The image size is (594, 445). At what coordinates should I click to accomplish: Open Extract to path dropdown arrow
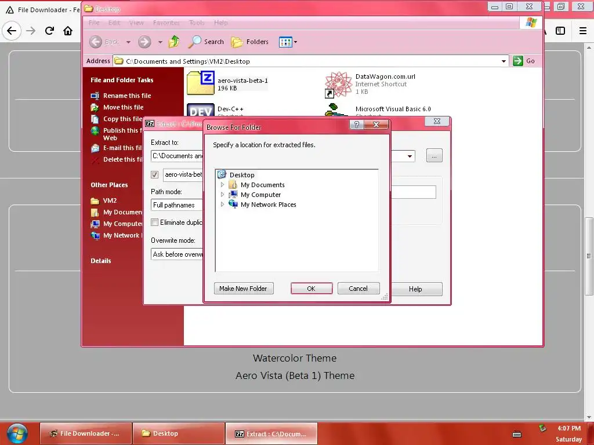pyautogui.click(x=410, y=156)
